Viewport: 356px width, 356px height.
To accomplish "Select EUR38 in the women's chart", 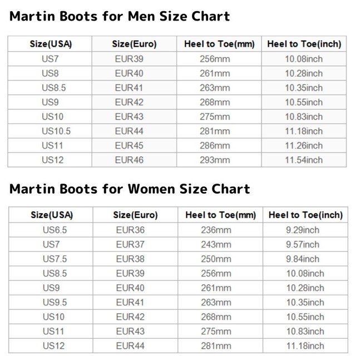I will pos(135,259).
